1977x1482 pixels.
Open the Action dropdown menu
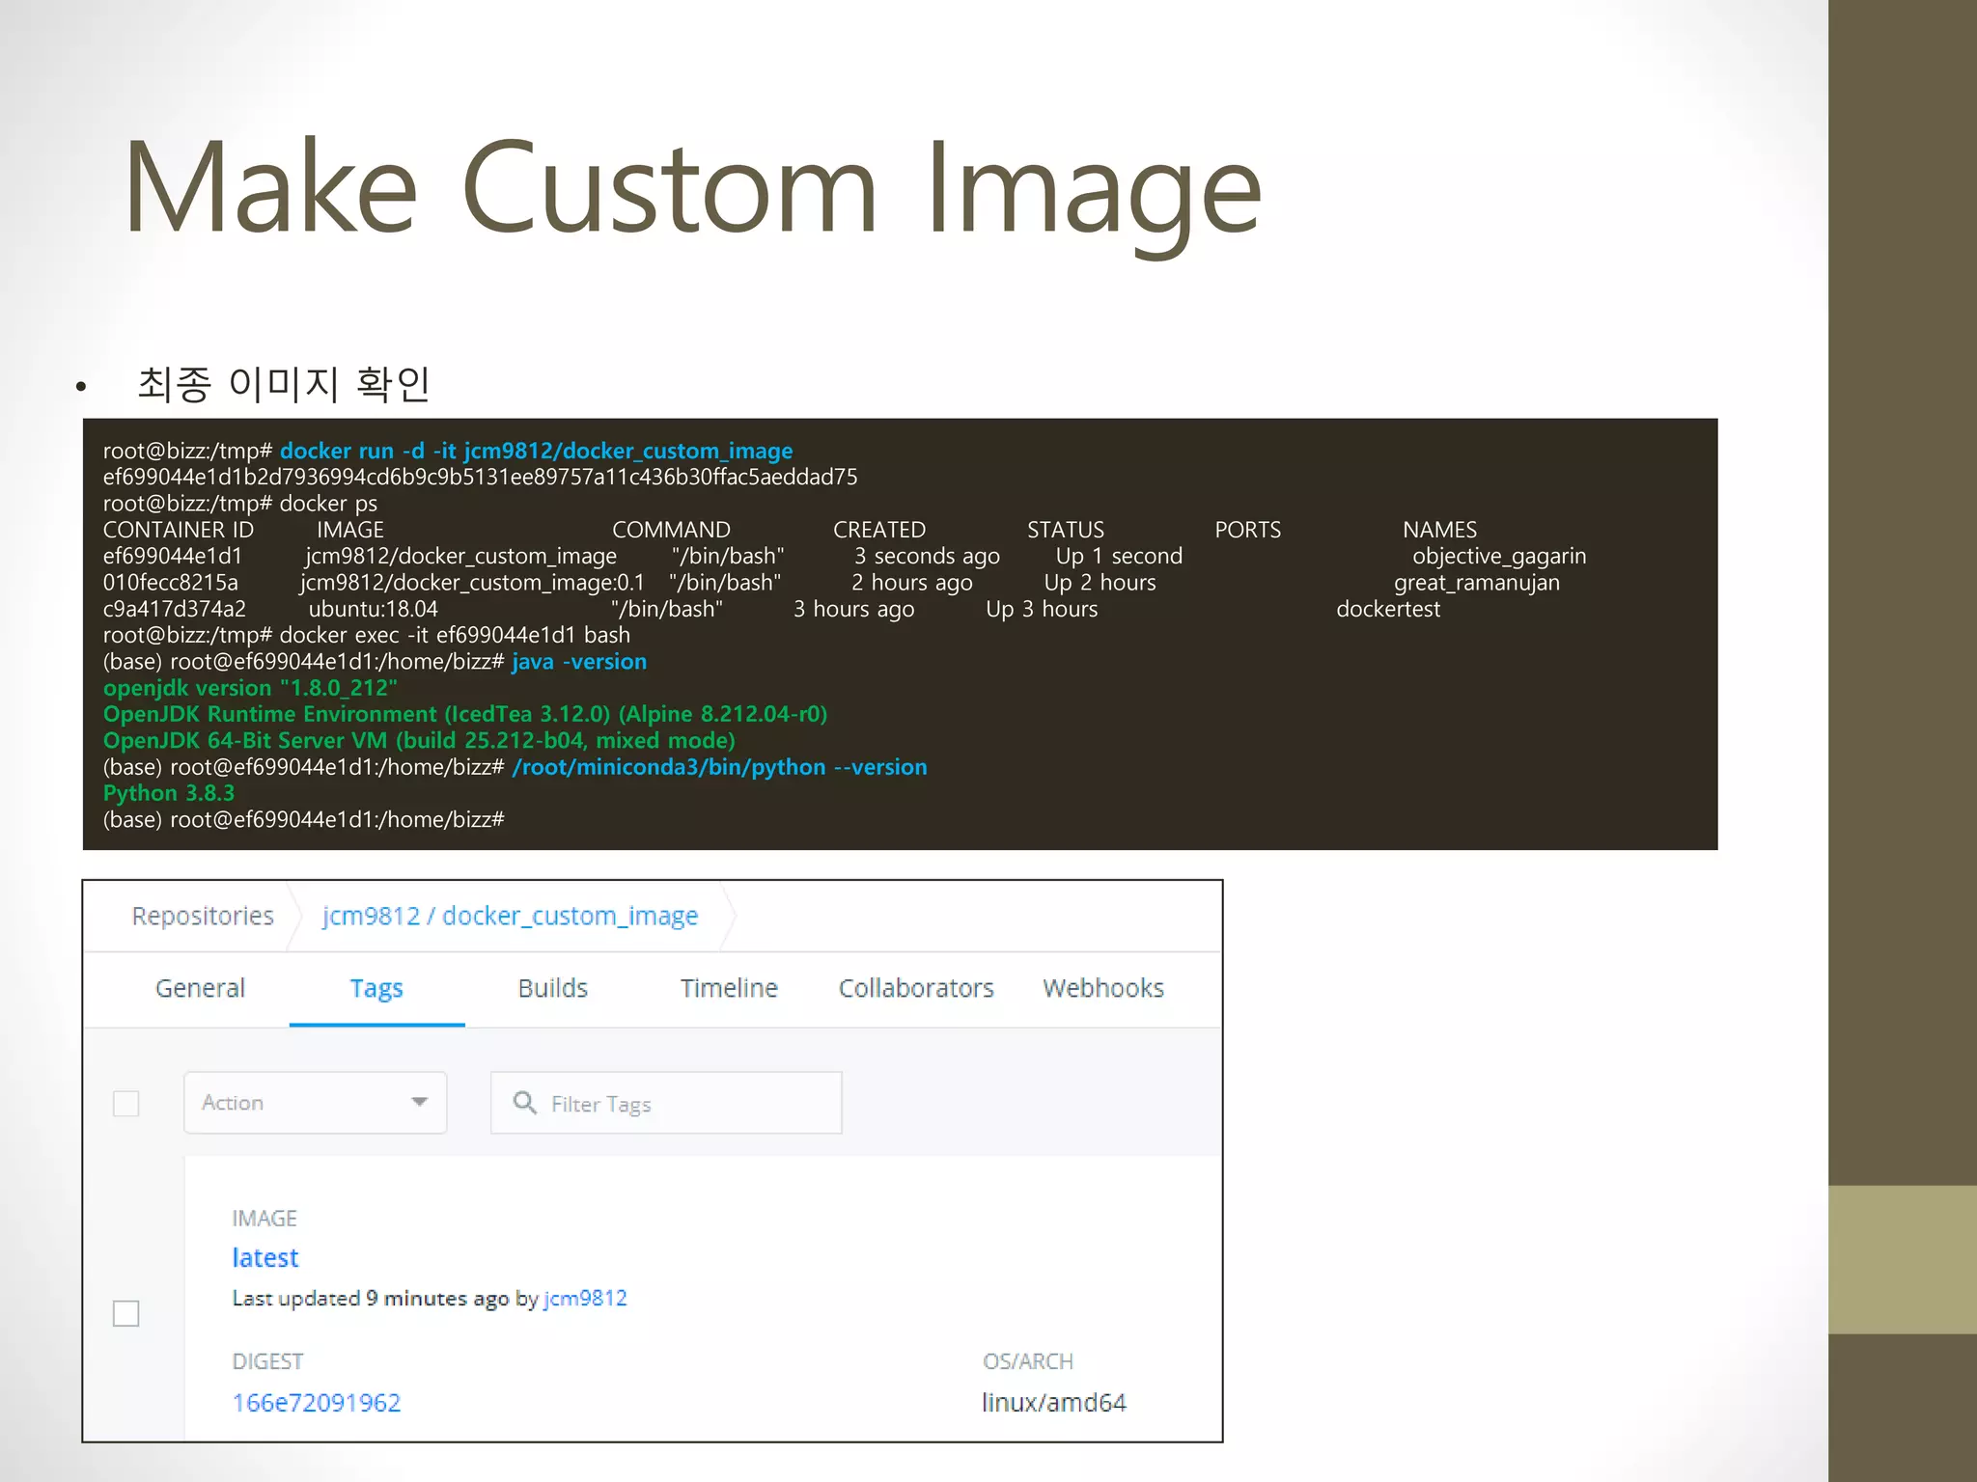(x=314, y=1102)
